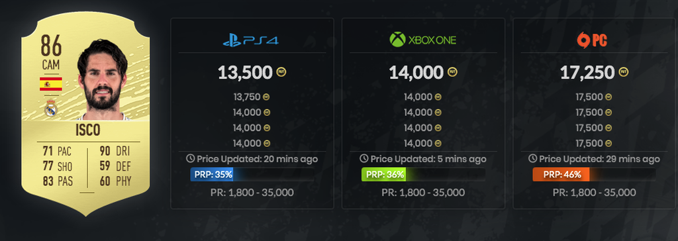Click the orange PRP: 46% bar

(x=561, y=175)
